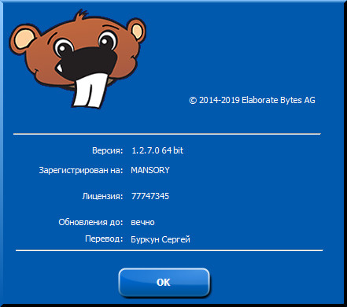Click the Обновления до: label
The height and width of the screenshot is (307, 347).
pos(90,222)
